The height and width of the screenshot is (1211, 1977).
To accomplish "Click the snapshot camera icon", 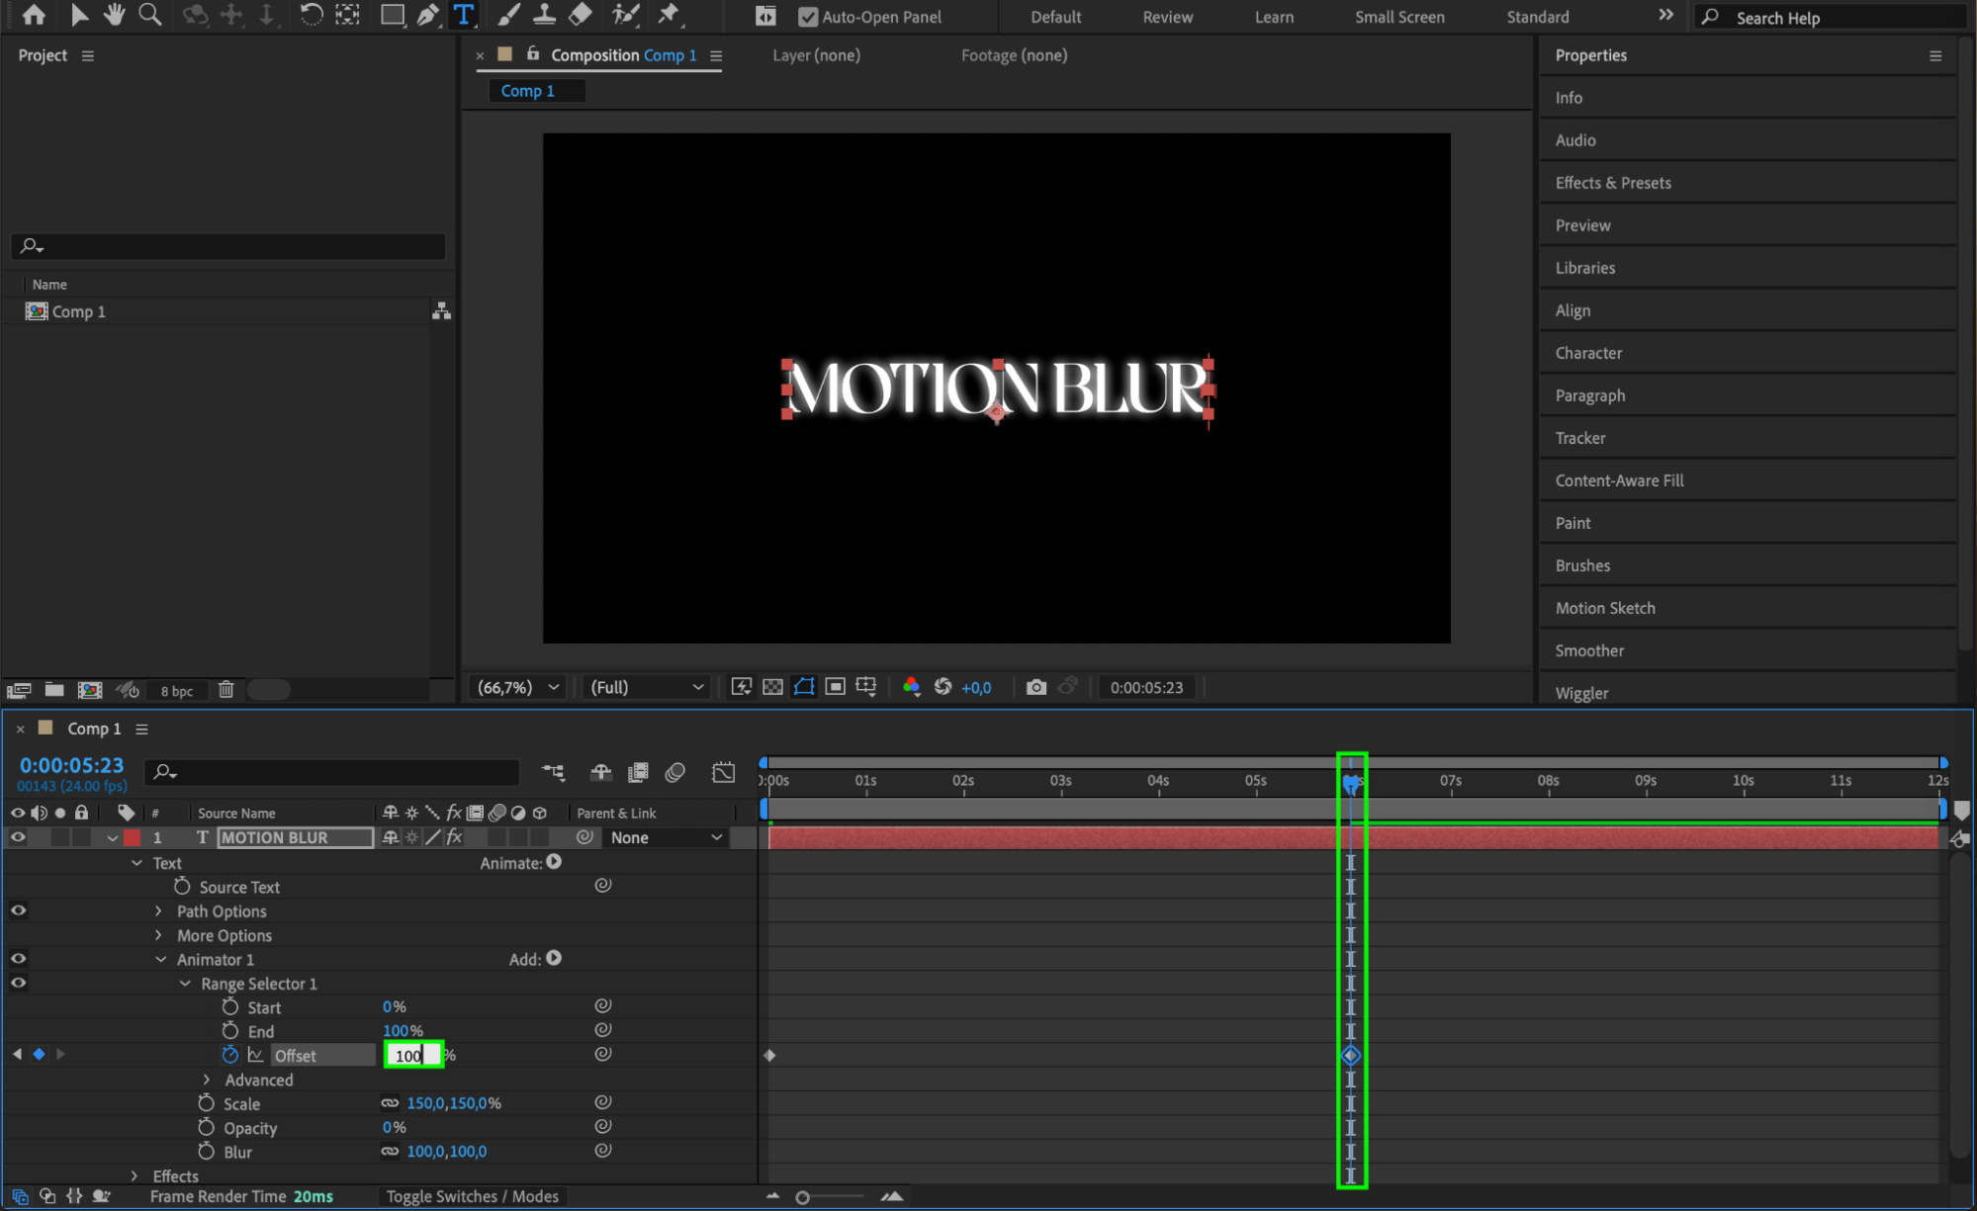I will click(1035, 687).
